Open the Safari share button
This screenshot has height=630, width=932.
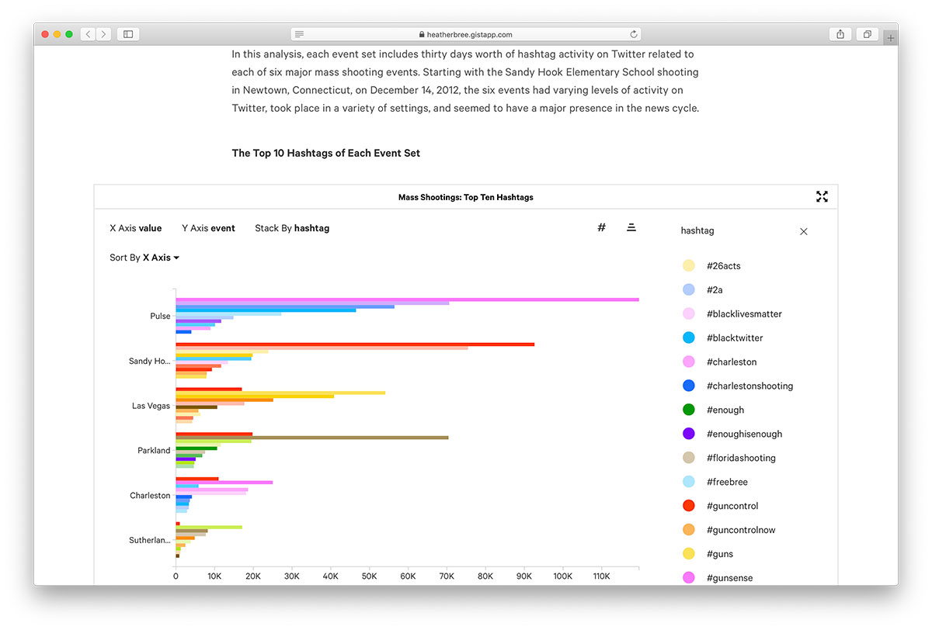tap(840, 34)
